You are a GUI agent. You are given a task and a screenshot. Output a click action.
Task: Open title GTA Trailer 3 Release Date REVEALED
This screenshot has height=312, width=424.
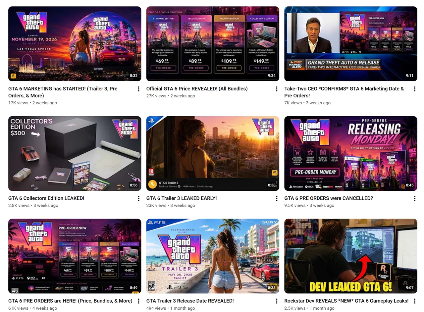[x=190, y=301]
